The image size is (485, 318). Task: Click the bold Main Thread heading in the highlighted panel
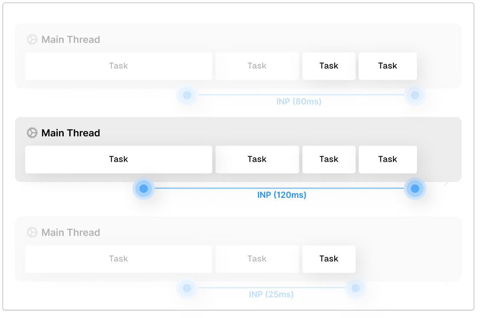(x=71, y=133)
